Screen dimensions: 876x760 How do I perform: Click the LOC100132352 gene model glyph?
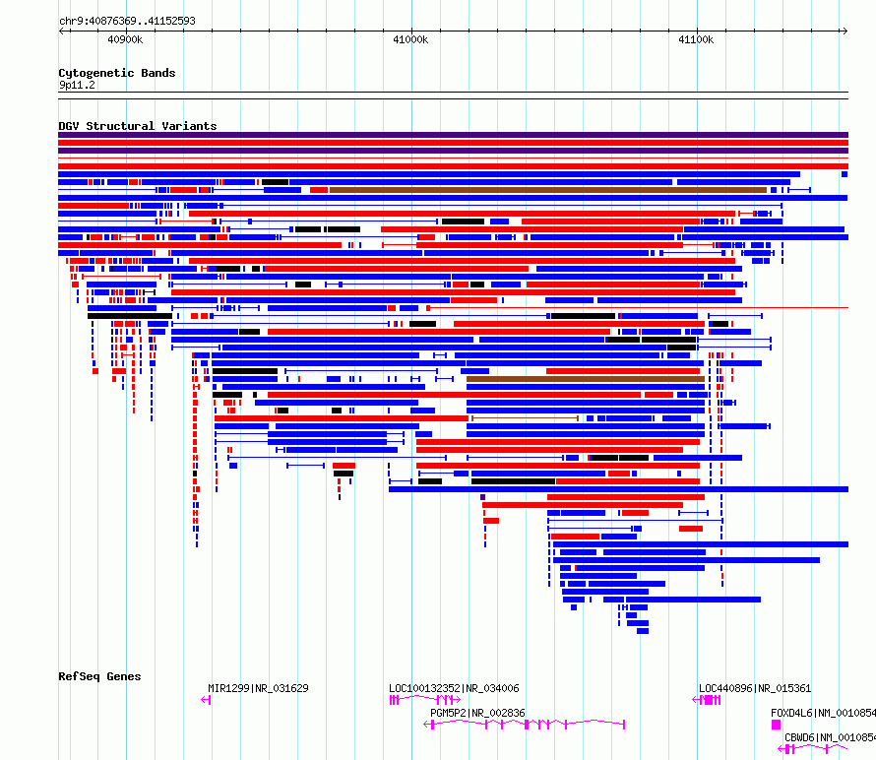pos(424,700)
